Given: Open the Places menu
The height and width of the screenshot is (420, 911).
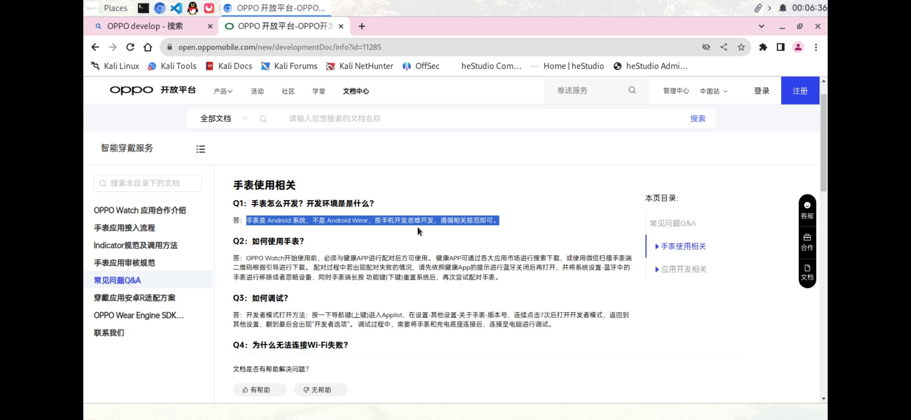Looking at the screenshot, I should [x=116, y=8].
